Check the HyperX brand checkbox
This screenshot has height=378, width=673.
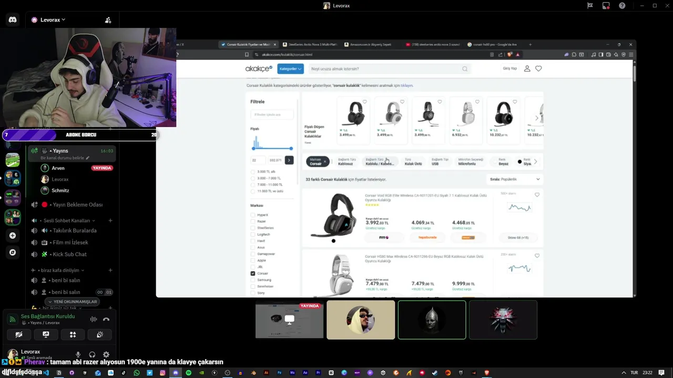click(253, 215)
